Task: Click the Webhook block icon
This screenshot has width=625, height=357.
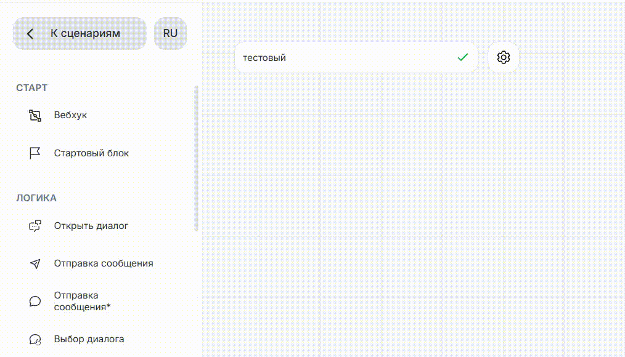Action: [35, 115]
